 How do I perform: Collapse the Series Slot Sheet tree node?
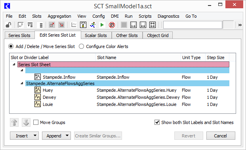point(14,65)
